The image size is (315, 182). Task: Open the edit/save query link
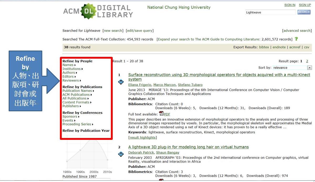point(140,31)
